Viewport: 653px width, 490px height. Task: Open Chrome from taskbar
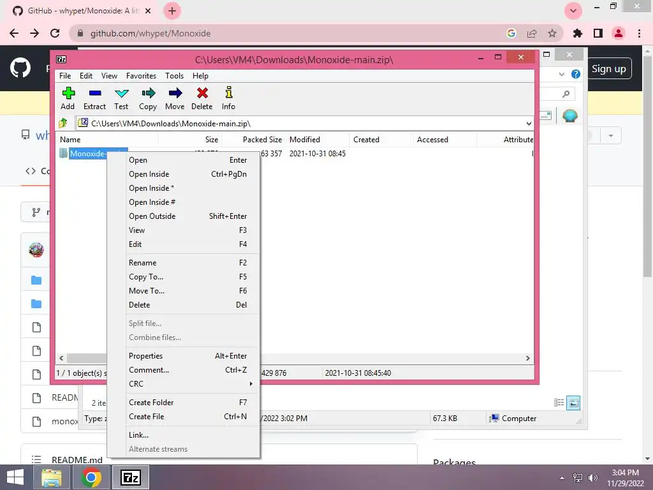pos(91,477)
